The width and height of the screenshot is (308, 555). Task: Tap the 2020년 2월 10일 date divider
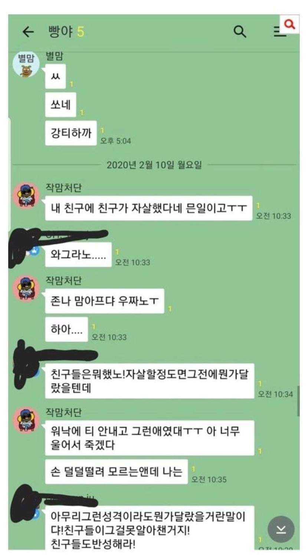[154, 165]
